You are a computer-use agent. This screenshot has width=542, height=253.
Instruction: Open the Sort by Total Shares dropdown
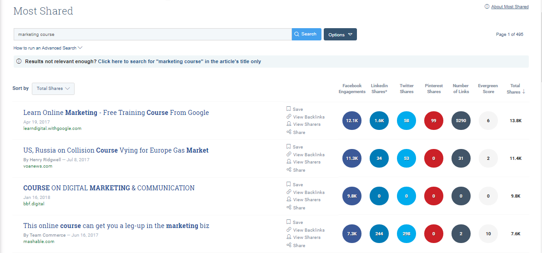tap(53, 89)
